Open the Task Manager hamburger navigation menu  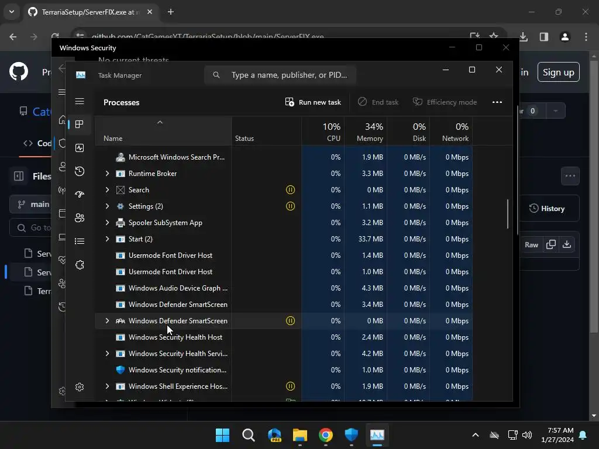click(x=80, y=101)
